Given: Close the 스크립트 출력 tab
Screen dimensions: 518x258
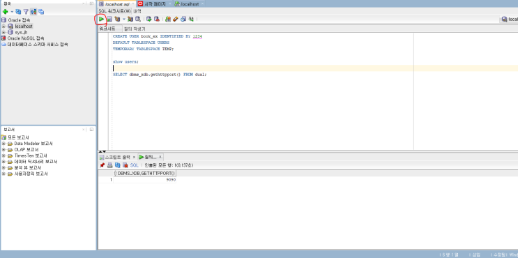Looking at the screenshot, I should coord(134,157).
